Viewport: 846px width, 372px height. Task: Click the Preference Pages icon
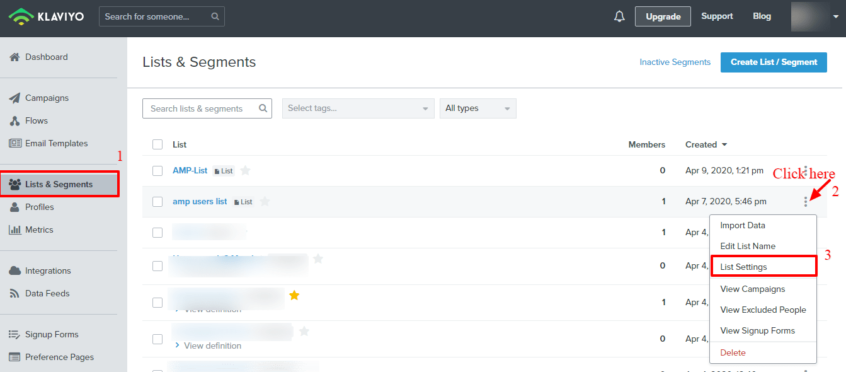pos(14,357)
